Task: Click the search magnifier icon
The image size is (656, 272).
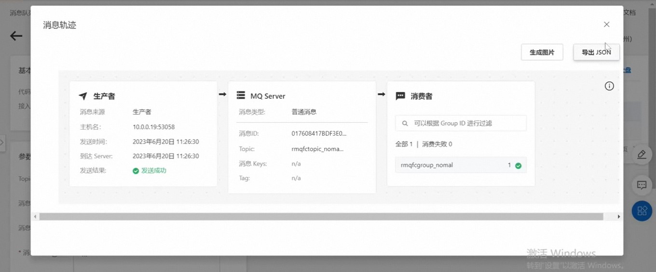Action: coord(405,123)
